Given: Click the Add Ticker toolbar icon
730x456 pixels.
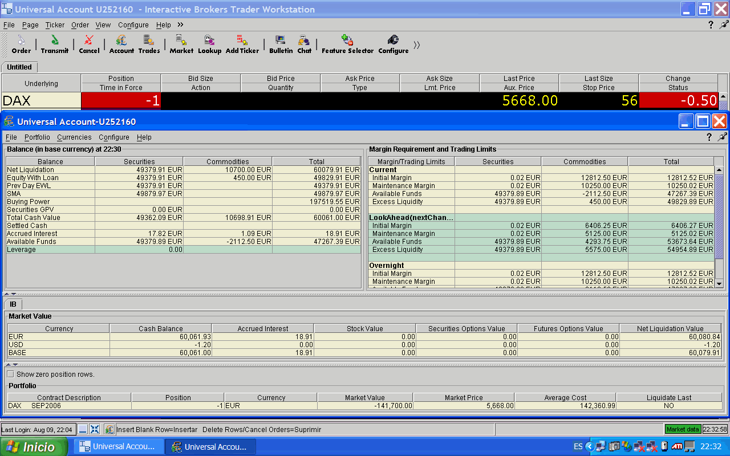Looking at the screenshot, I should [x=242, y=44].
